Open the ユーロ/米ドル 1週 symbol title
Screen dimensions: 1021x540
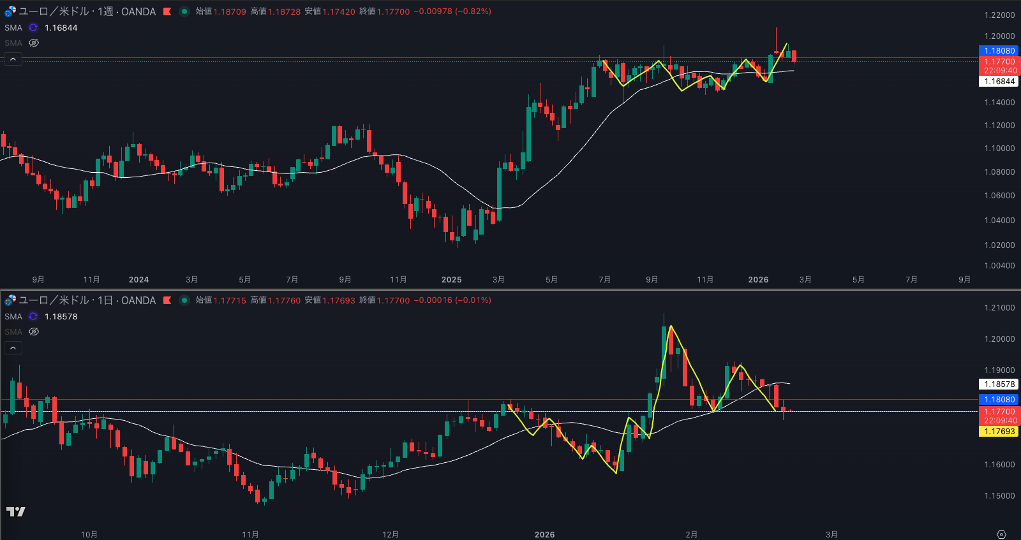pos(87,11)
